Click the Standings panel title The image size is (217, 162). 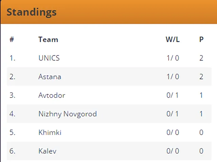[32, 12]
